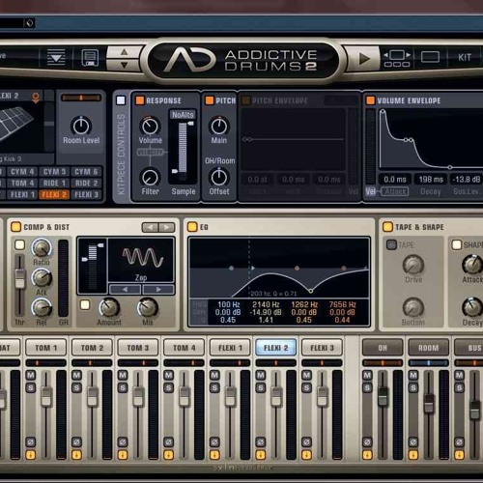Click the 7656 Hz EQ band value
Screen dimensions: 483x483
[342, 304]
